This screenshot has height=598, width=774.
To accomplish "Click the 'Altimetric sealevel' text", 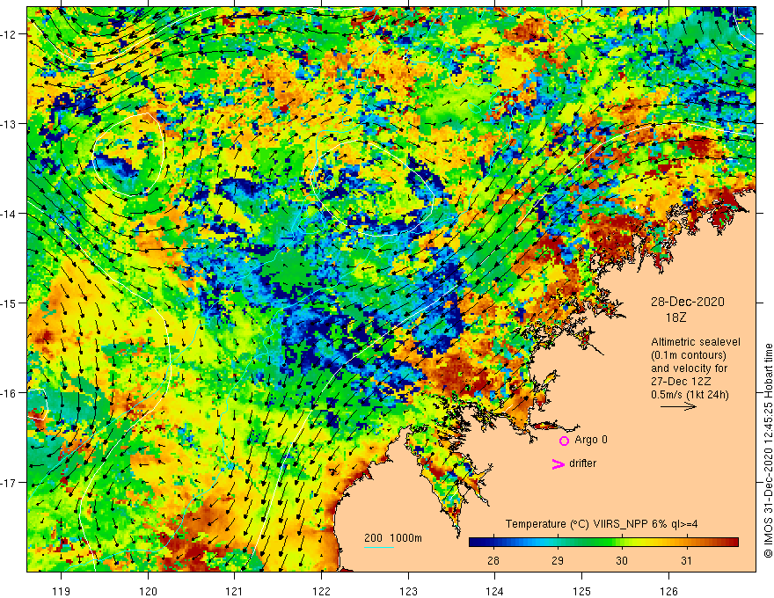I will point(696,342).
